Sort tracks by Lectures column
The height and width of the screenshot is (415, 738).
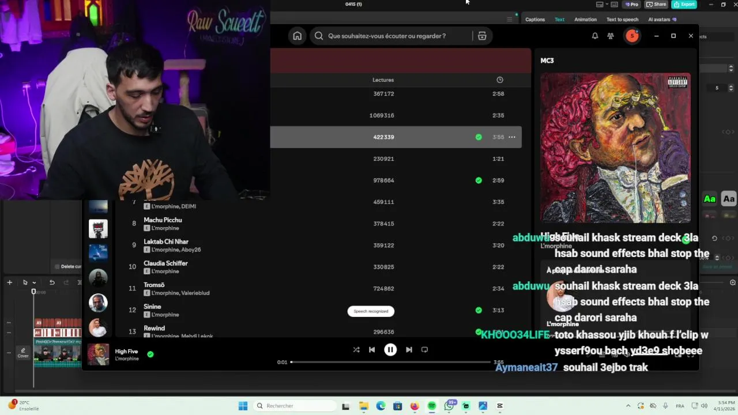click(x=383, y=80)
